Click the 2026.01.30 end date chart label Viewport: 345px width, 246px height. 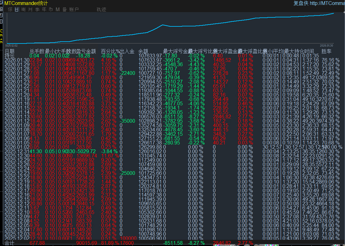pyautogui.click(x=327, y=45)
